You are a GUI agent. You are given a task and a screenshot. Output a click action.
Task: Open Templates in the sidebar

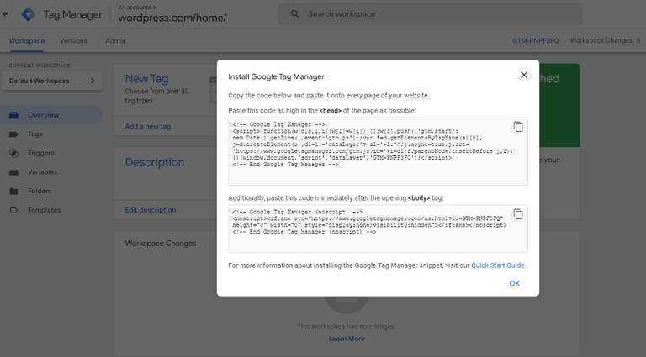(x=44, y=210)
